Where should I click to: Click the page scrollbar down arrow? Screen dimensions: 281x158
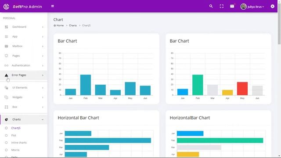(x=279, y=156)
